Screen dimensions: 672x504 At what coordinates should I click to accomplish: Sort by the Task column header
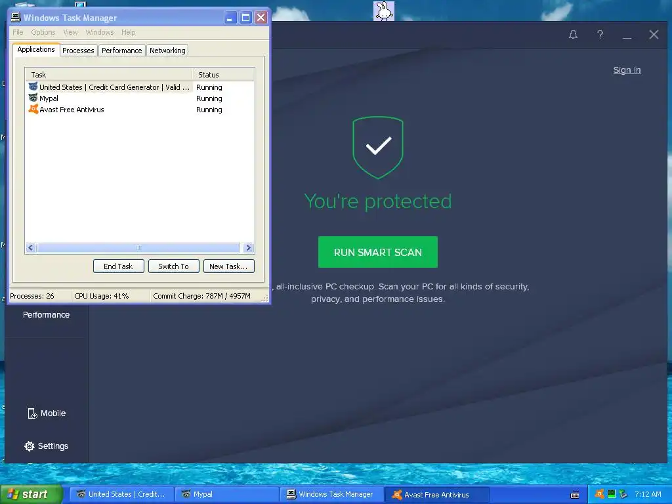point(108,75)
